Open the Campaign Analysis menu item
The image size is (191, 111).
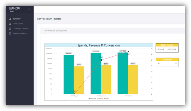tap(20, 29)
